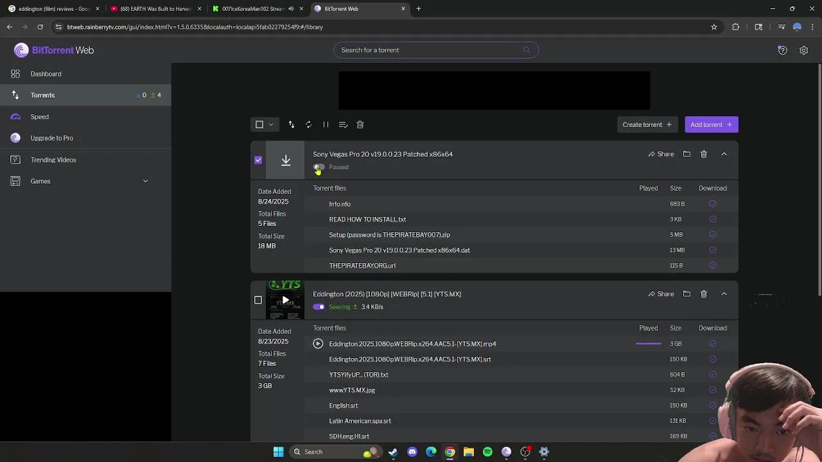Select the www.YTS.MX.jpg file row
The image size is (822, 462).
tap(521, 390)
